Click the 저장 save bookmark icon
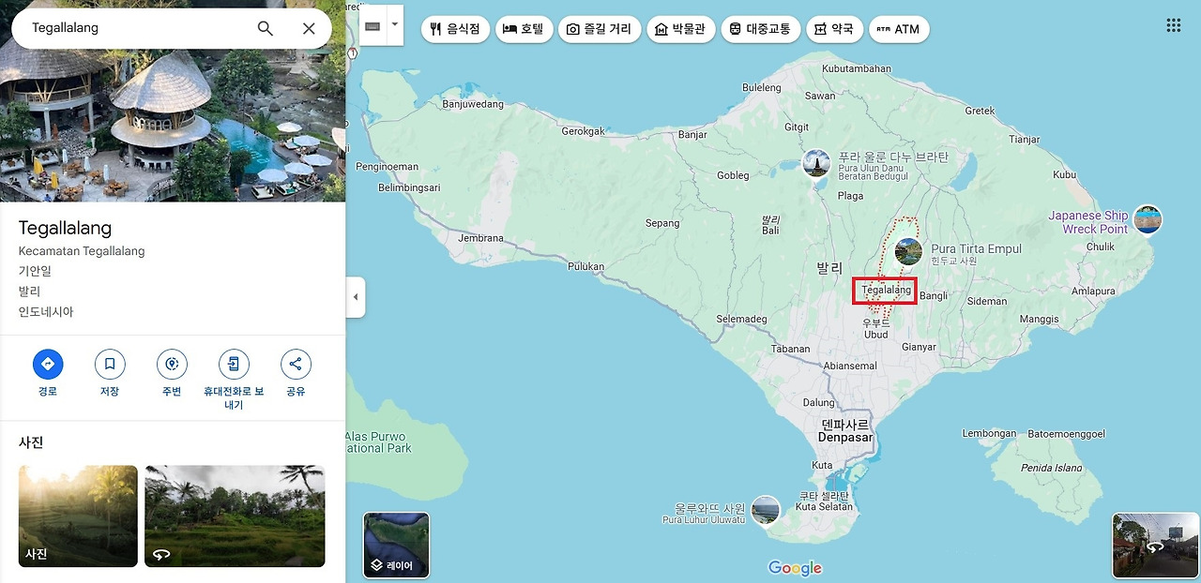Viewport: 1201px width, 583px height. tap(110, 365)
